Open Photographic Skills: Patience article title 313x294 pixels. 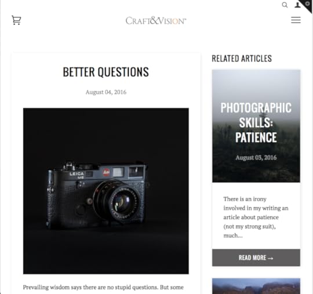(x=256, y=122)
